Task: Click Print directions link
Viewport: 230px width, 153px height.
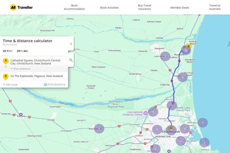Action: tap(55, 85)
